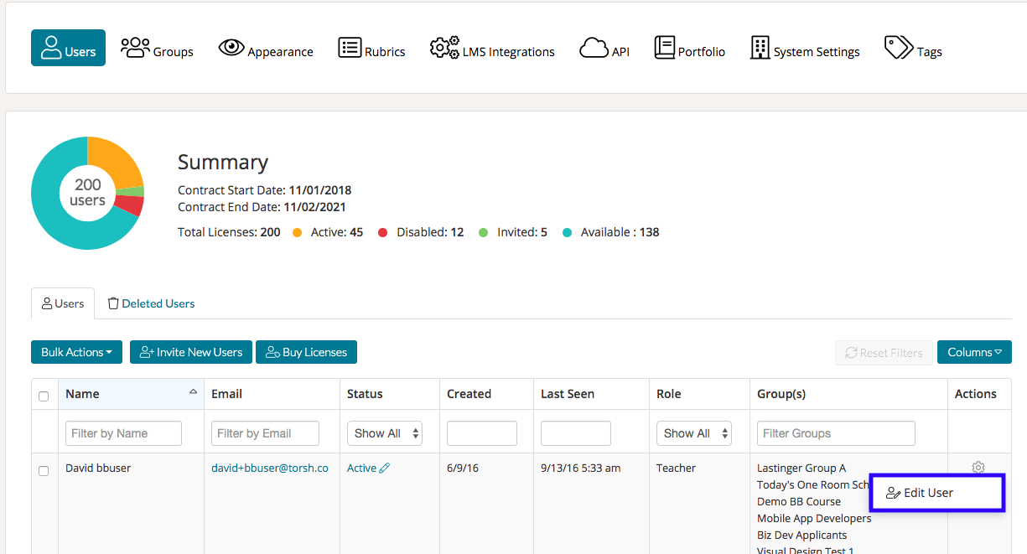Click the Tags icon

tap(899, 47)
